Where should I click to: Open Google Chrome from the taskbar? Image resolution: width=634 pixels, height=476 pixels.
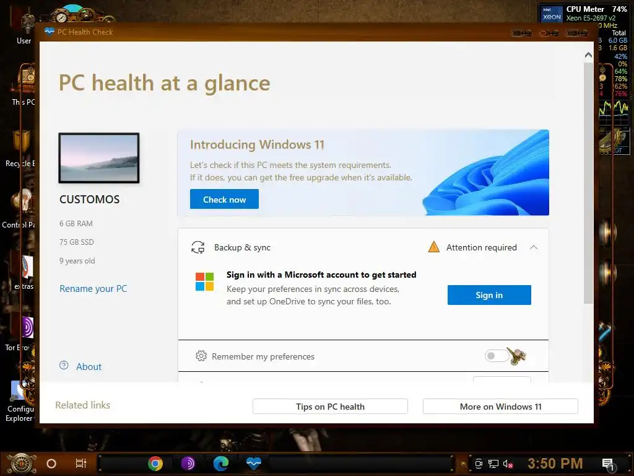click(x=155, y=464)
